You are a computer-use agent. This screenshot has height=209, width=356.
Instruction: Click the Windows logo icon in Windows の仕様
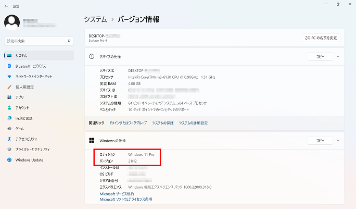point(92,140)
